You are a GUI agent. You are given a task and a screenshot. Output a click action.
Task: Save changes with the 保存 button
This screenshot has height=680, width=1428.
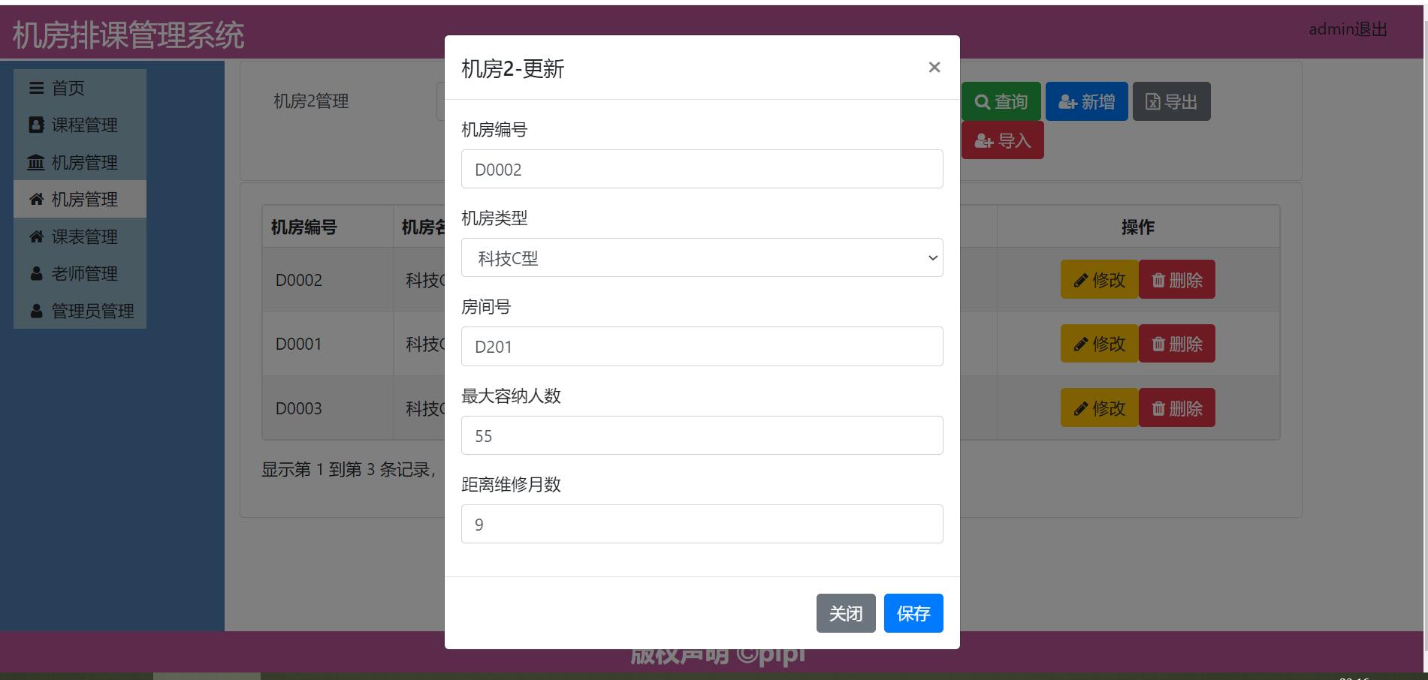pos(913,613)
